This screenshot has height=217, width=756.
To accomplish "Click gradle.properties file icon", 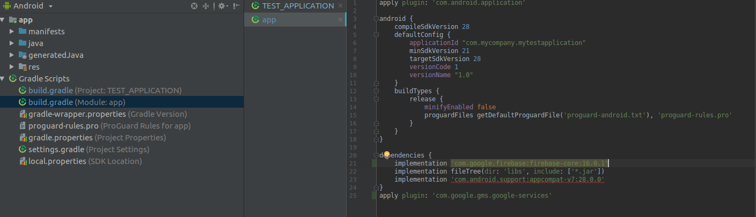I will click(23, 138).
